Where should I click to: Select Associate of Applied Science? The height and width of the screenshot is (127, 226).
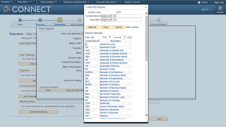pyautogui.click(x=113, y=54)
